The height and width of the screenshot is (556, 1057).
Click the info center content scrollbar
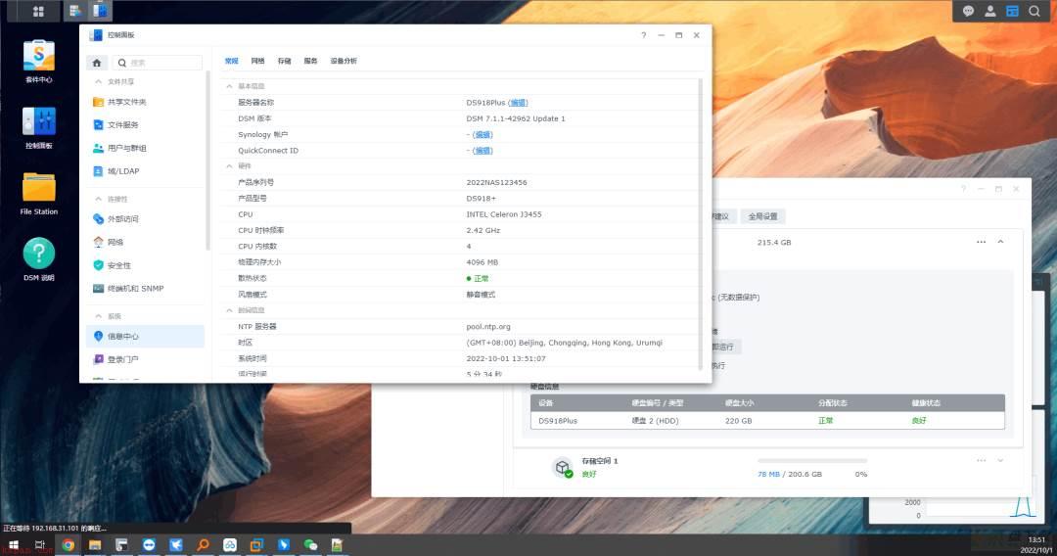(x=701, y=224)
